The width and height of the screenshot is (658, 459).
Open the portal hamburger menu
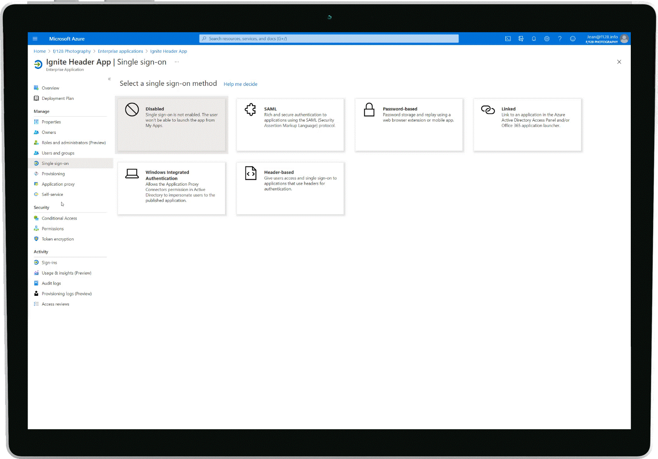pyautogui.click(x=35, y=38)
